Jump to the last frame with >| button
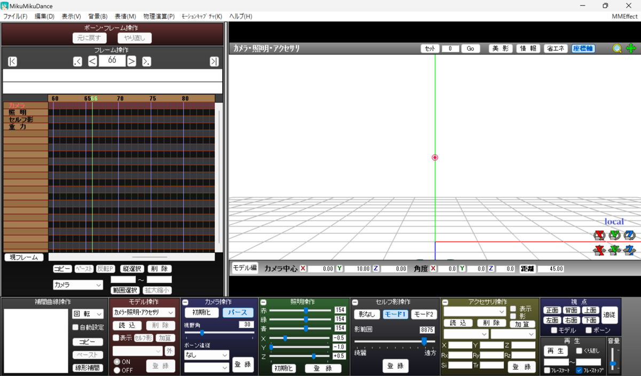Image resolution: width=641 pixels, height=376 pixels. click(214, 61)
